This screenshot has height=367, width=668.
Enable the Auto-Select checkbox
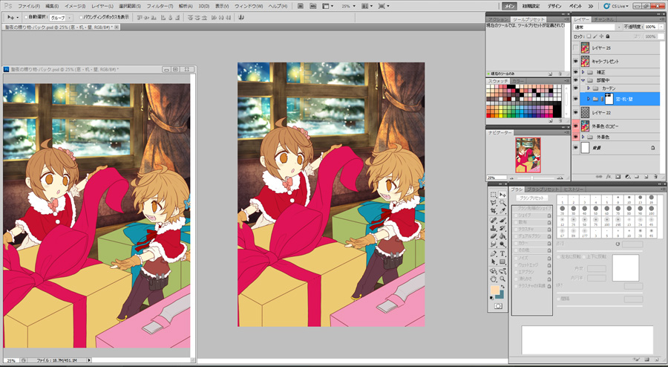click(x=26, y=18)
